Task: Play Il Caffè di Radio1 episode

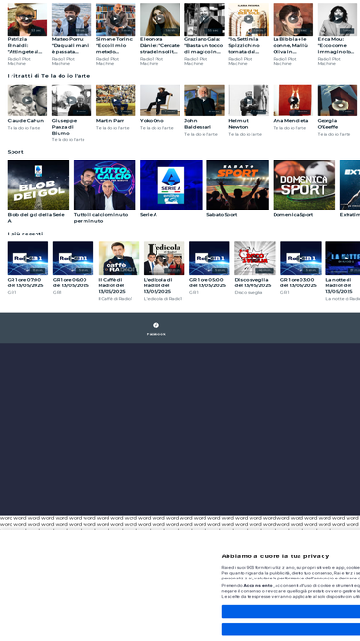Action: (119, 258)
